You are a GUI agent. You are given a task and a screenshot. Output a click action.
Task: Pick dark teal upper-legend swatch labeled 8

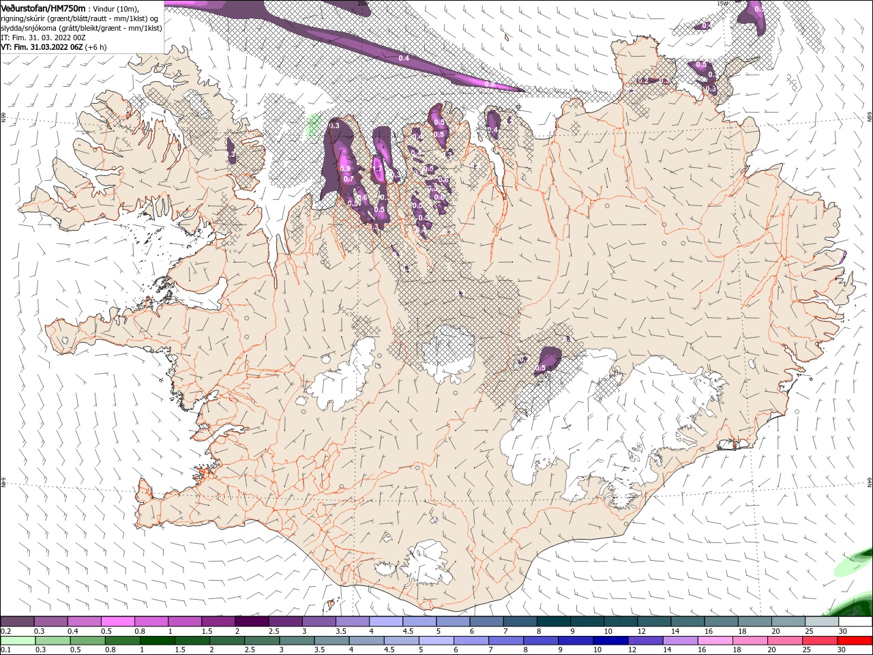pyautogui.click(x=552, y=622)
